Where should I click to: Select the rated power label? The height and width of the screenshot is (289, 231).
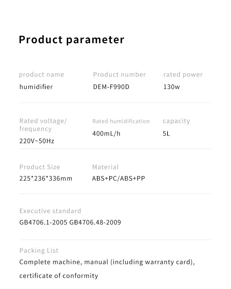point(183,75)
